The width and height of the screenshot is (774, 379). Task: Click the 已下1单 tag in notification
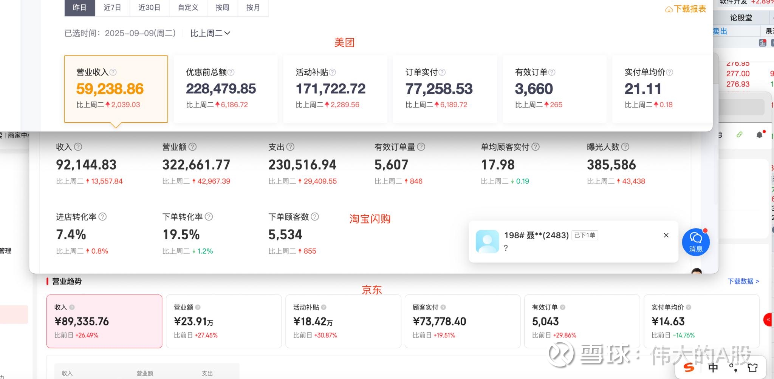[x=585, y=235]
